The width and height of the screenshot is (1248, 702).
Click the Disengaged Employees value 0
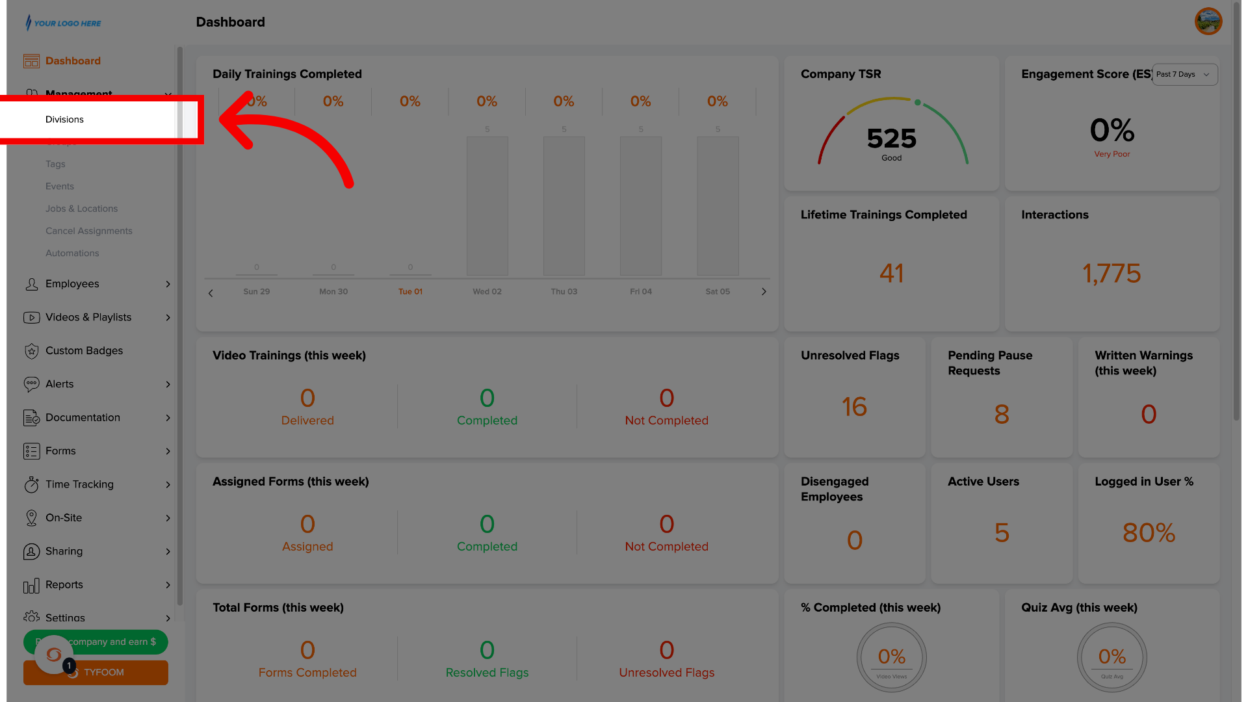point(854,541)
